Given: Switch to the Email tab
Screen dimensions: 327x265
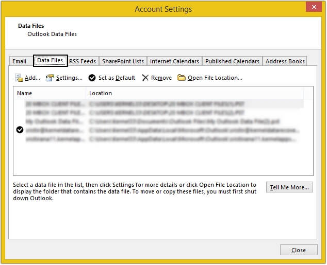Looking at the screenshot, I should (x=20, y=61).
